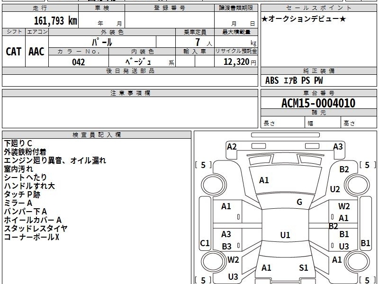The width and height of the screenshot is (379, 284).
Task: Click the 注意事項欄 header
Action: (130, 93)
